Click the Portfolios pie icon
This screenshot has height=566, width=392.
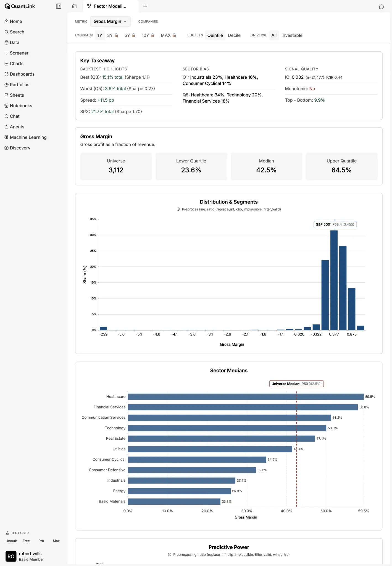(x=7, y=84)
